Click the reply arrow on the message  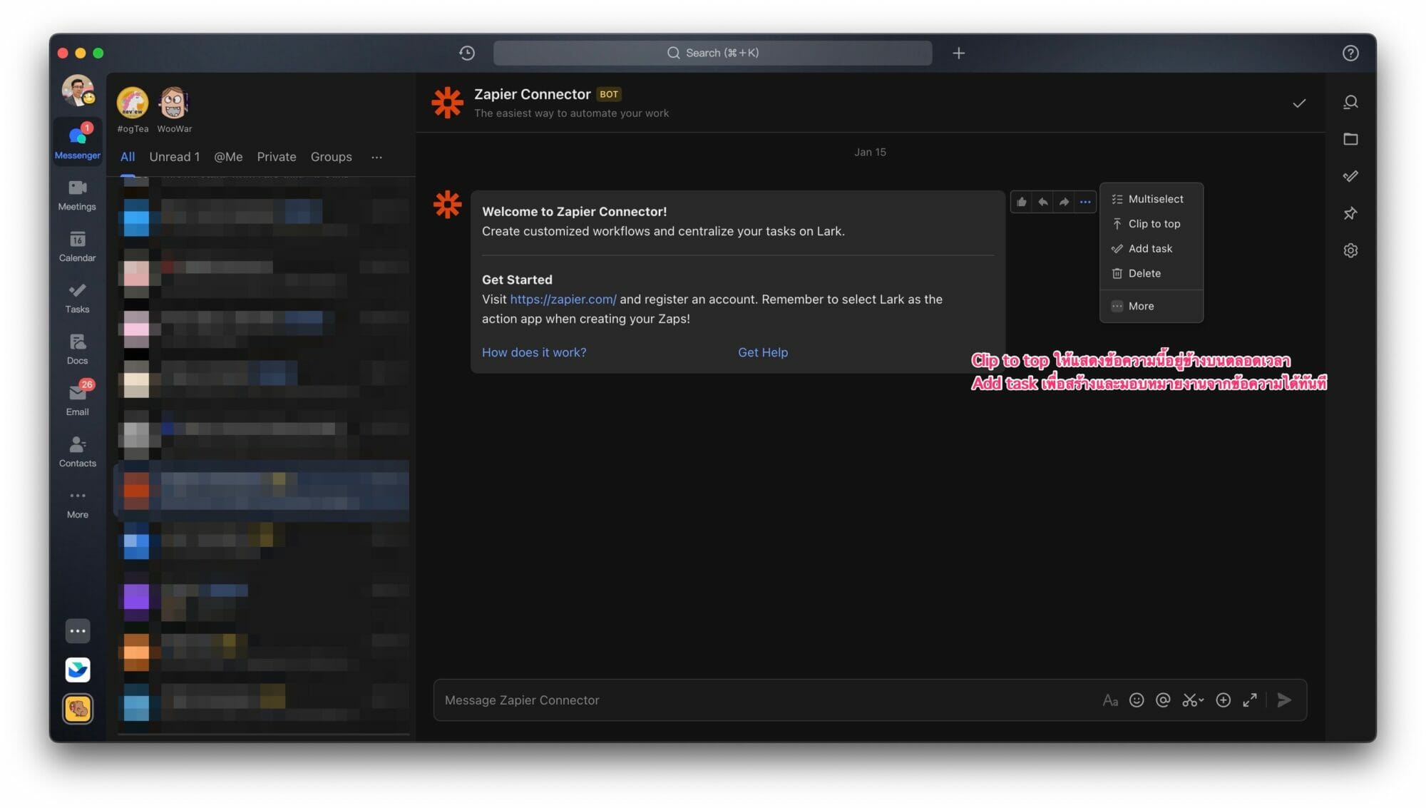click(1043, 202)
